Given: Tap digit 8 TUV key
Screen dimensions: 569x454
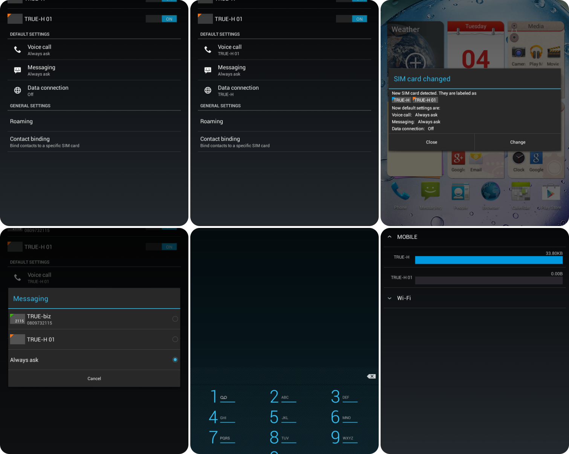Looking at the screenshot, I should pyautogui.click(x=283, y=437).
